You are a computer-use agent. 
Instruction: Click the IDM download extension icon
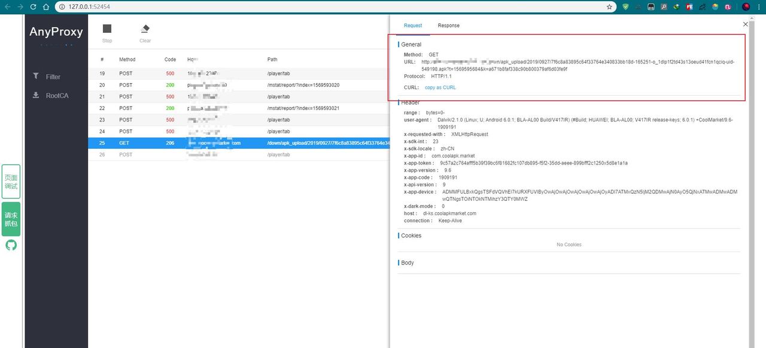point(676,7)
